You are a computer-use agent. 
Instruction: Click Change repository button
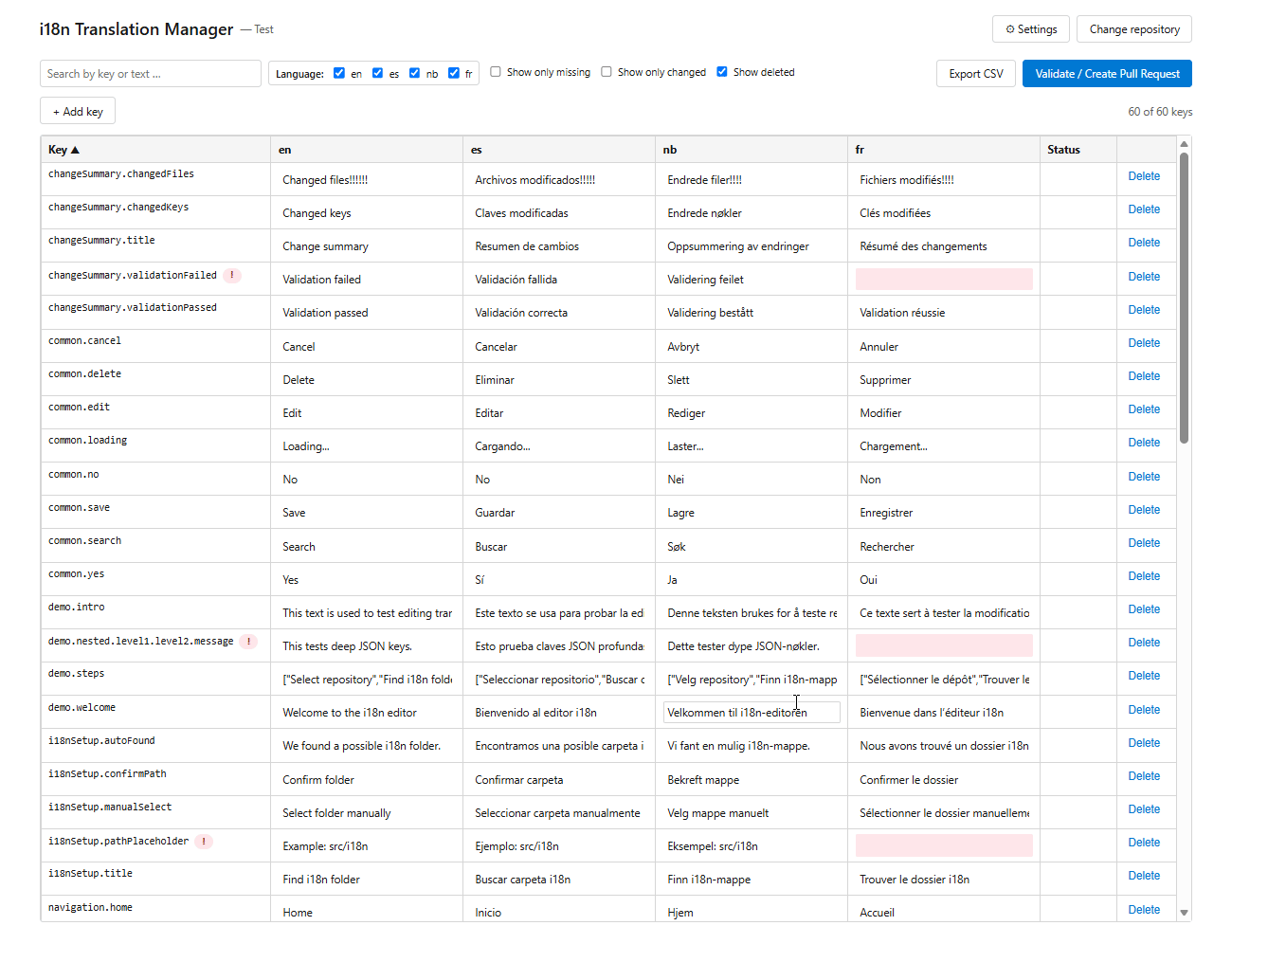1134,29
